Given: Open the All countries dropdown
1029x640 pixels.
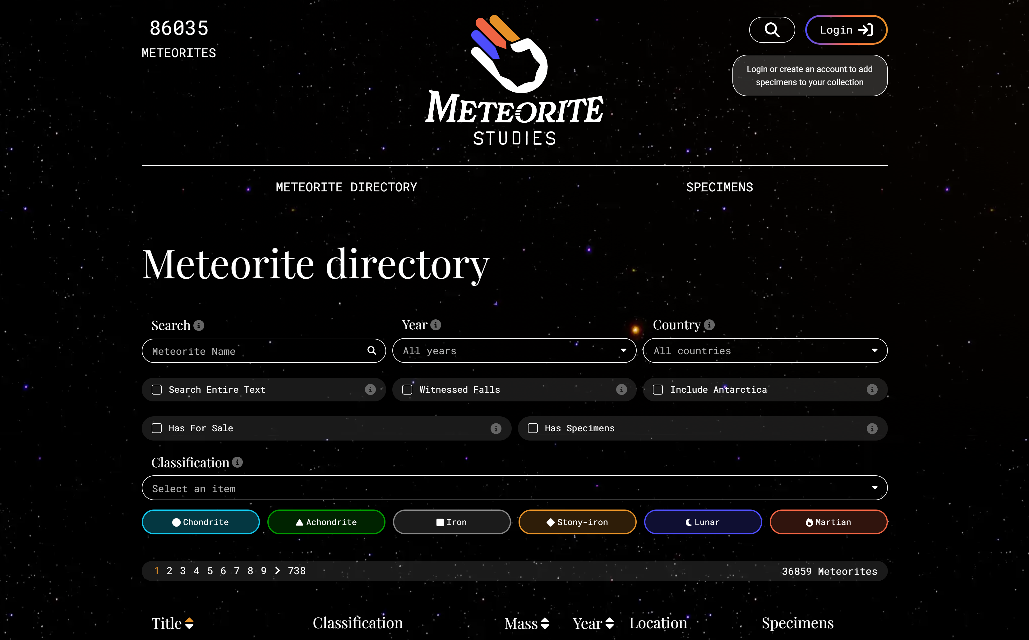Looking at the screenshot, I should [x=765, y=350].
